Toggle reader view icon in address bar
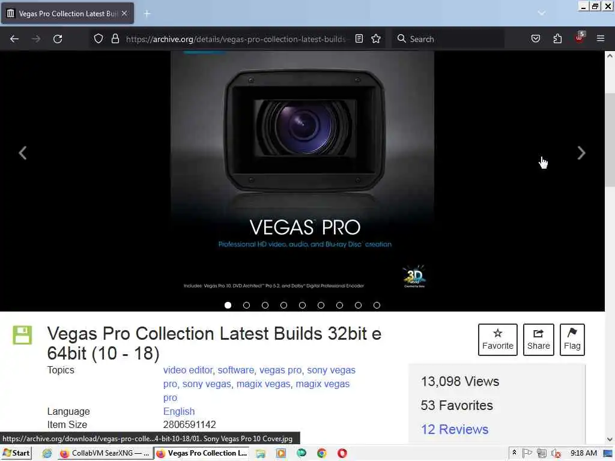Screen dimensions: 615x461 (x=359, y=38)
